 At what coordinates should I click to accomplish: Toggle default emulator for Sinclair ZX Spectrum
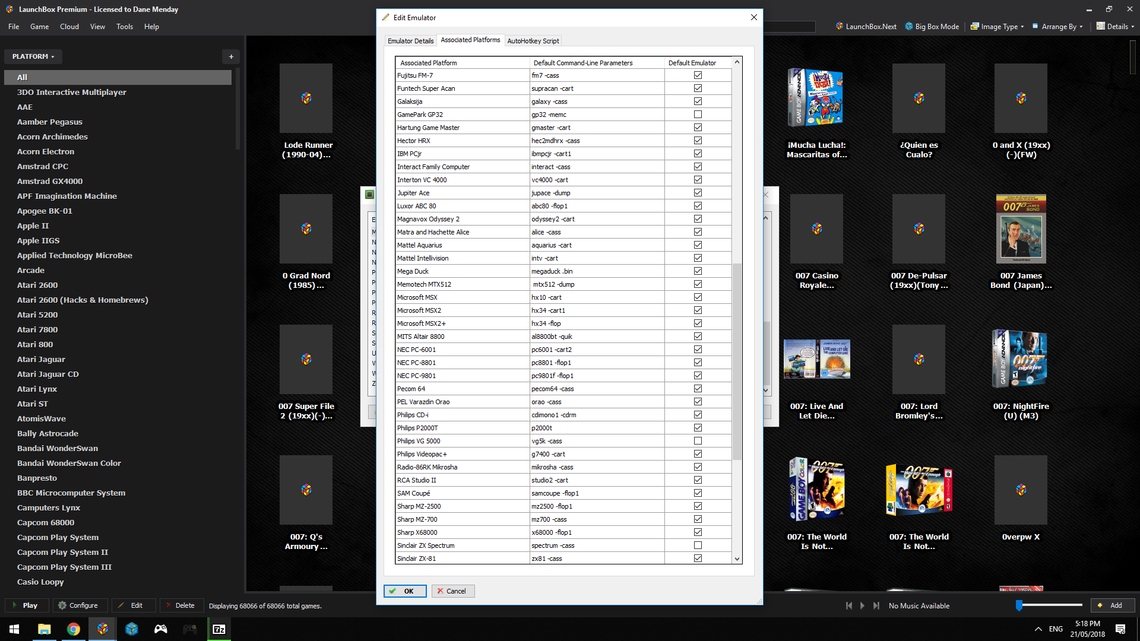698,545
